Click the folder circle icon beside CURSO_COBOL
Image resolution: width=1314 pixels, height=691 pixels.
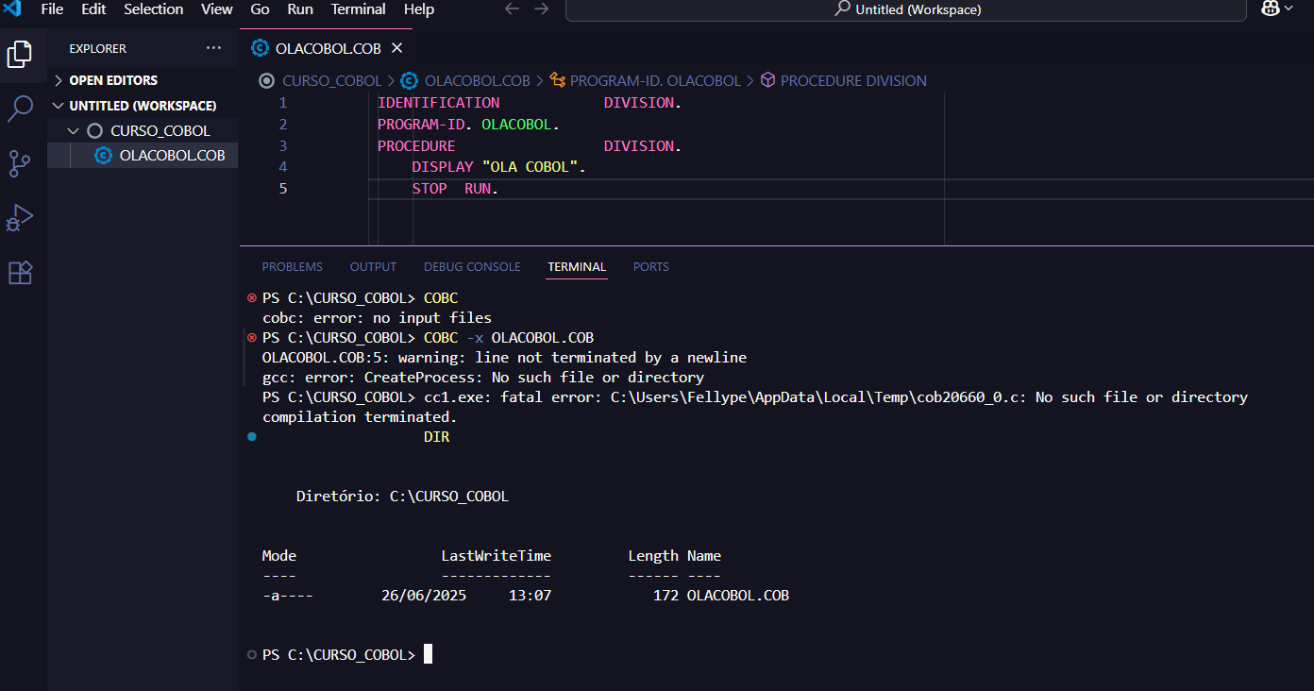pyautogui.click(x=94, y=130)
